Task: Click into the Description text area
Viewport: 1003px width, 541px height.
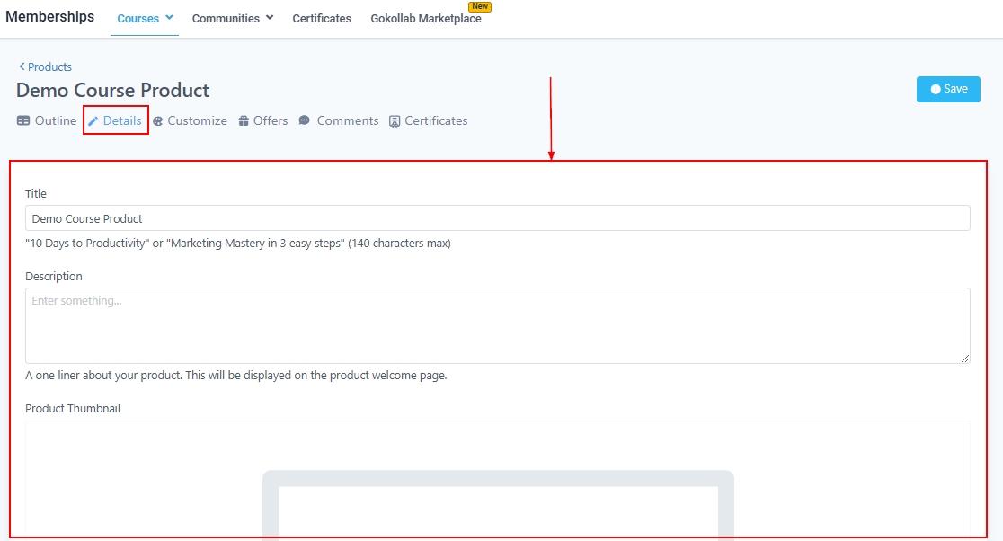Action: click(498, 325)
